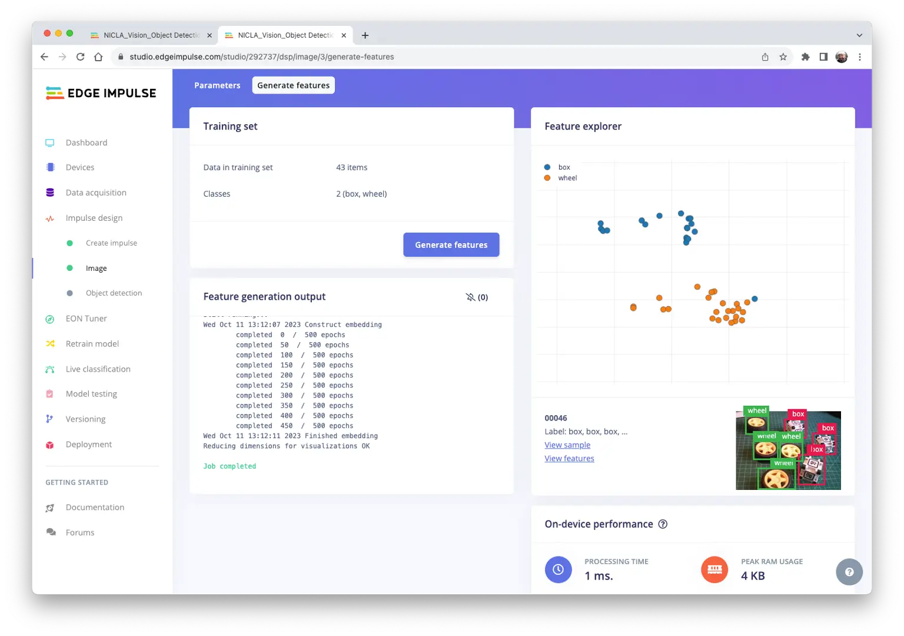Click the View features link
904x636 pixels.
569,459
